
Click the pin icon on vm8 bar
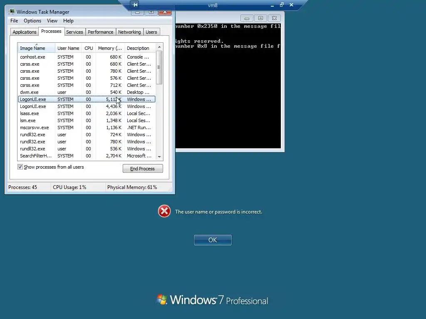[135, 5]
